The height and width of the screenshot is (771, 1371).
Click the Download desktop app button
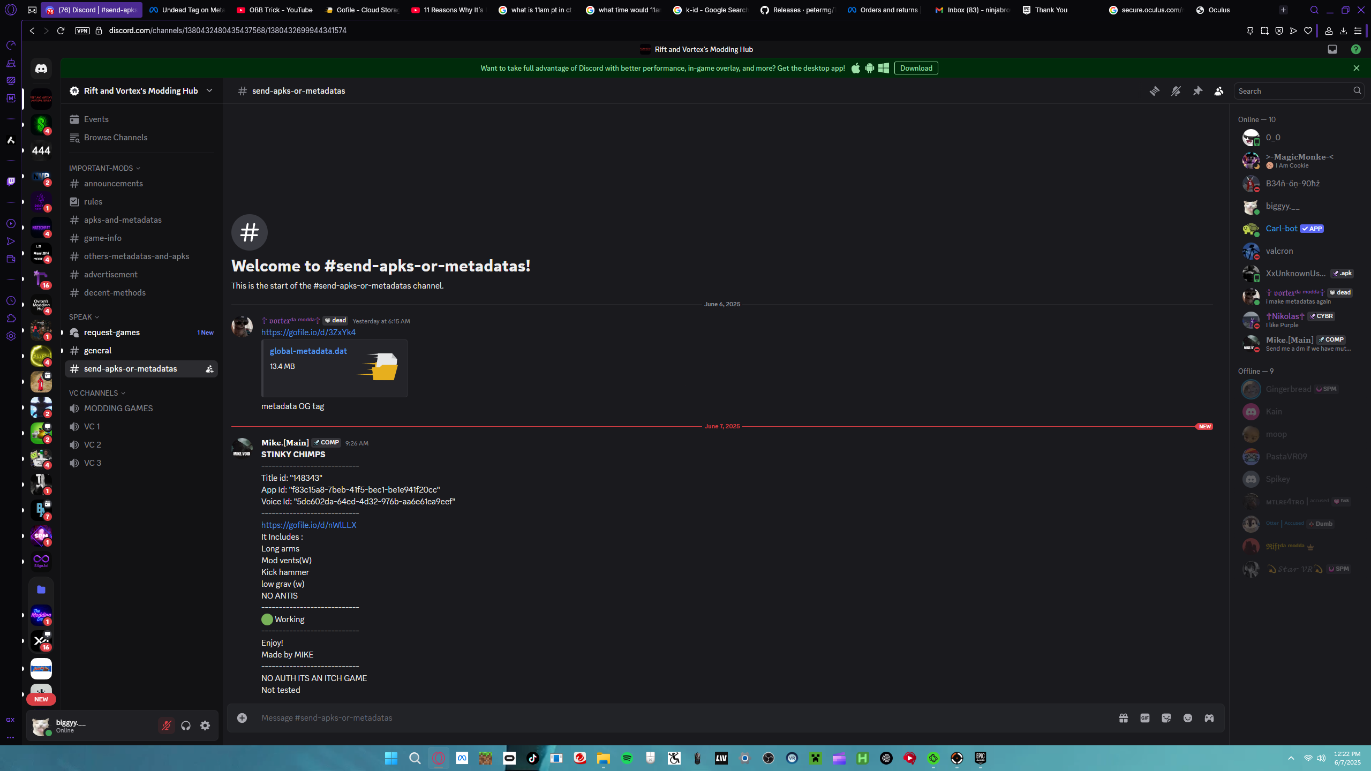916,68
